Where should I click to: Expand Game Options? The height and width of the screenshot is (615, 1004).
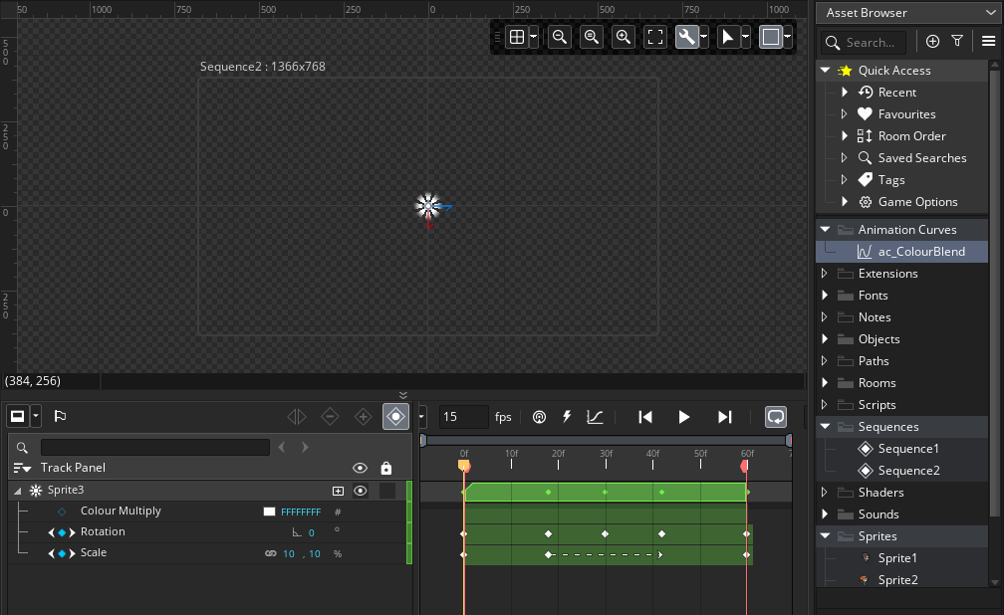pos(845,202)
